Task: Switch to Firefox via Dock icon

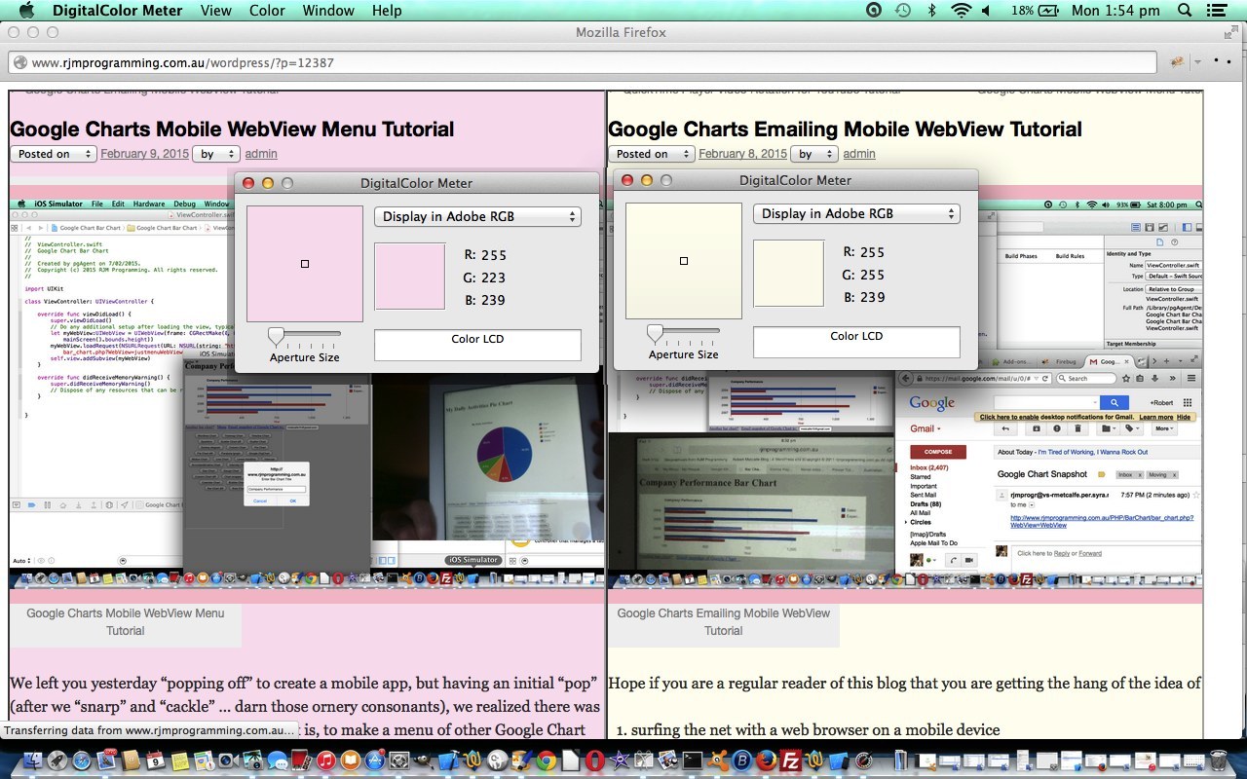Action: pos(766,760)
